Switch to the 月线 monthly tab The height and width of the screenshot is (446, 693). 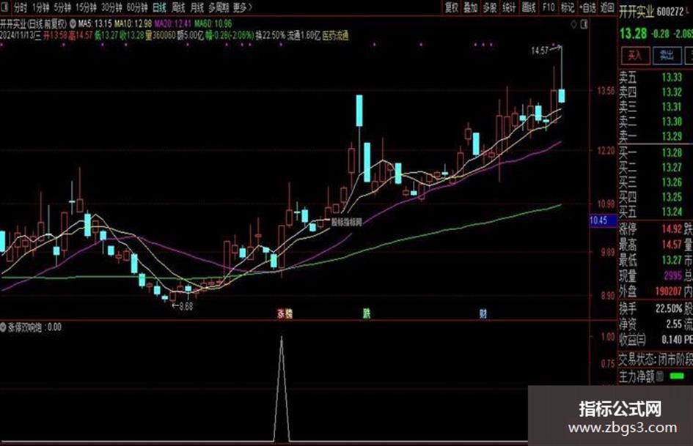pos(197,7)
